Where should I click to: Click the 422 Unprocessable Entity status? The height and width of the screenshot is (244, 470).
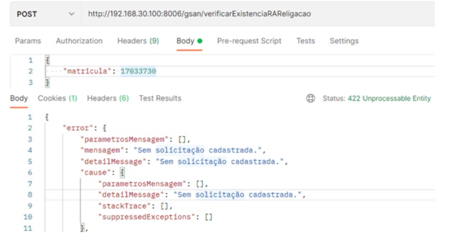(397, 99)
